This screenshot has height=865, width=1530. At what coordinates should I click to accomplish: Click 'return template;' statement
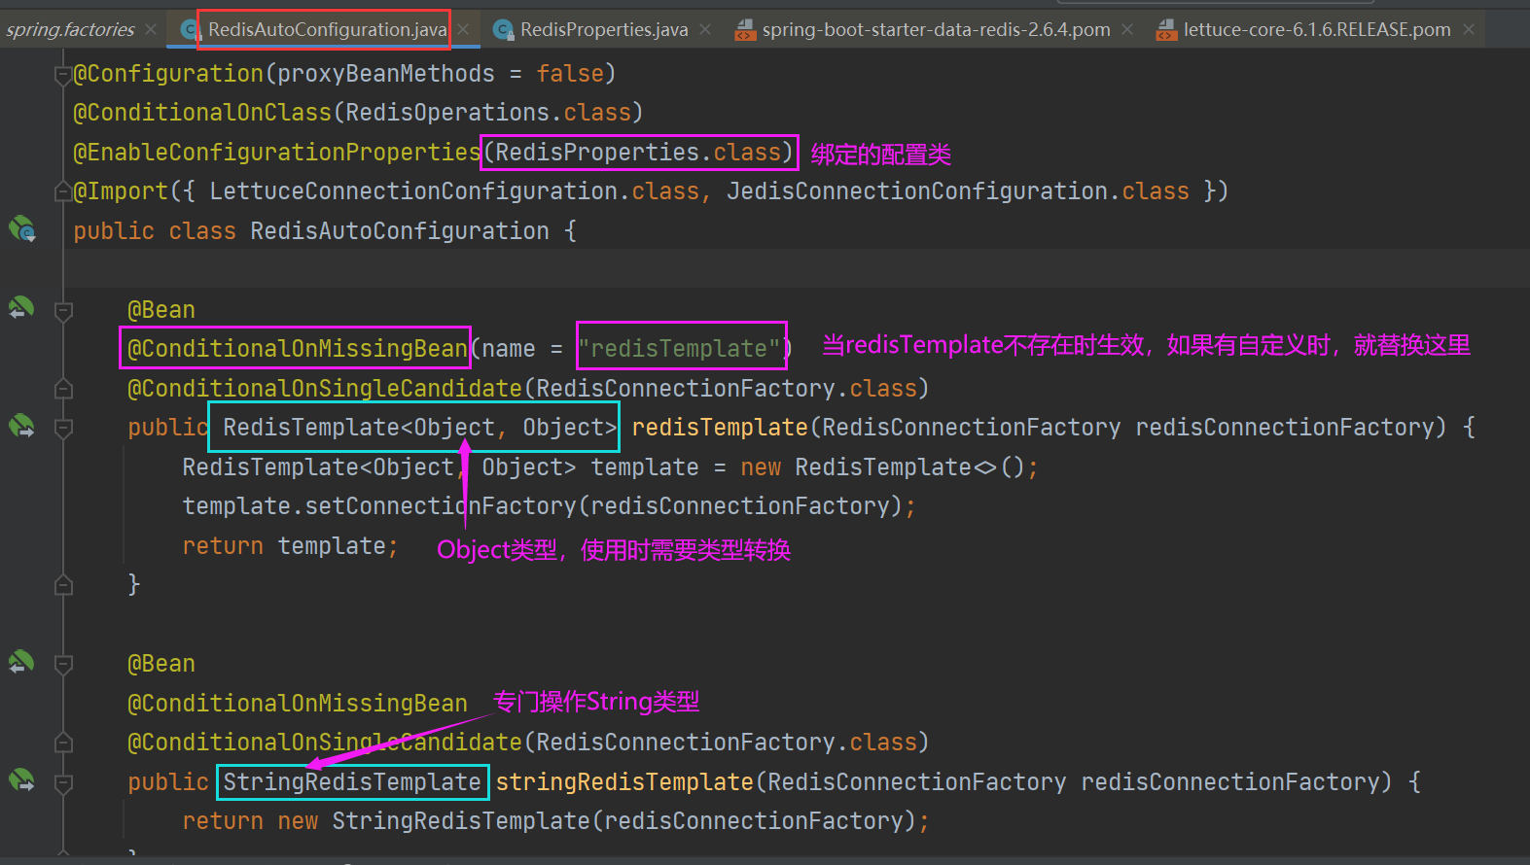pos(290,546)
